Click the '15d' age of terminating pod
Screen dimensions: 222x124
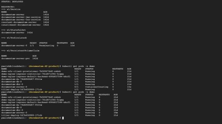[72, 45]
